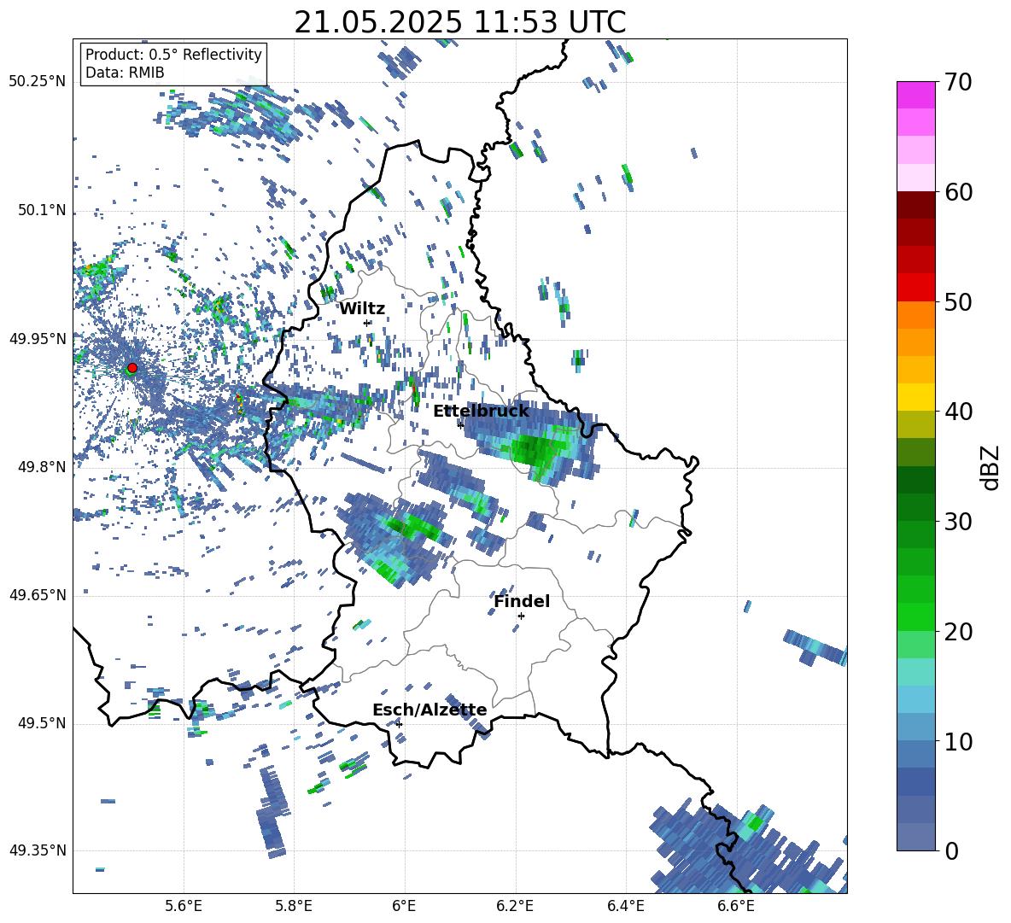
Task: Click the Esch/Alzette city label
Action: 430,710
